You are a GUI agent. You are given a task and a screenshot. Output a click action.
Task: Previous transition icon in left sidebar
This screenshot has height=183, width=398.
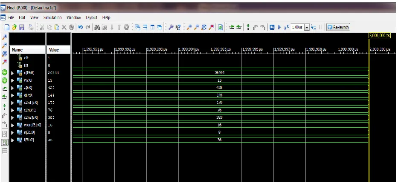pyautogui.click(x=4, y=89)
